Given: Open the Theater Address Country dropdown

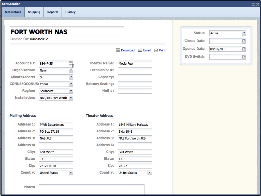Looking at the screenshot, I should [x=150, y=173].
